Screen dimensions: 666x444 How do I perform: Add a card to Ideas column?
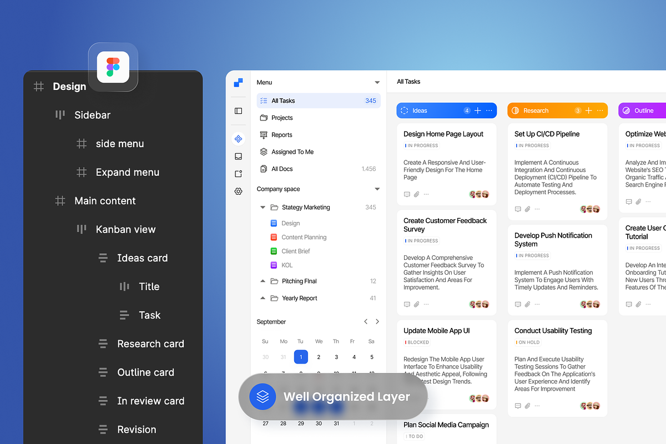478,110
